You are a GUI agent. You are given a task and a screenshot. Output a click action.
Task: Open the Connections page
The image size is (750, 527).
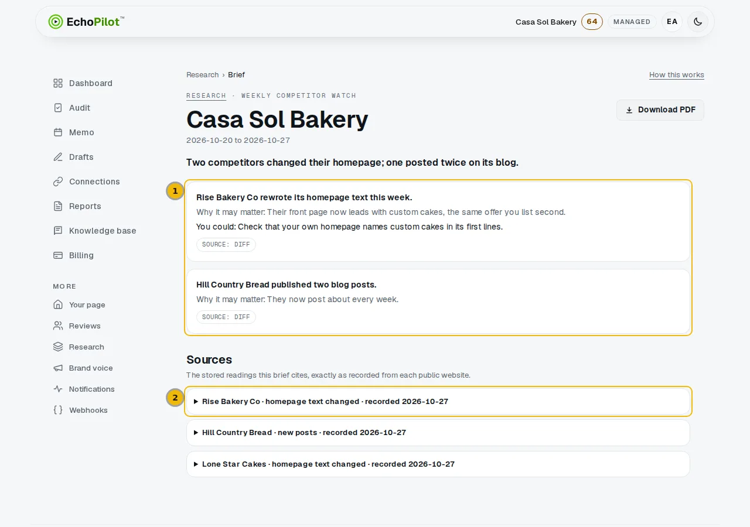(x=94, y=182)
